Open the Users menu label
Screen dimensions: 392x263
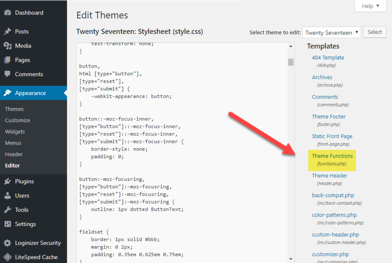pyautogui.click(x=22, y=196)
